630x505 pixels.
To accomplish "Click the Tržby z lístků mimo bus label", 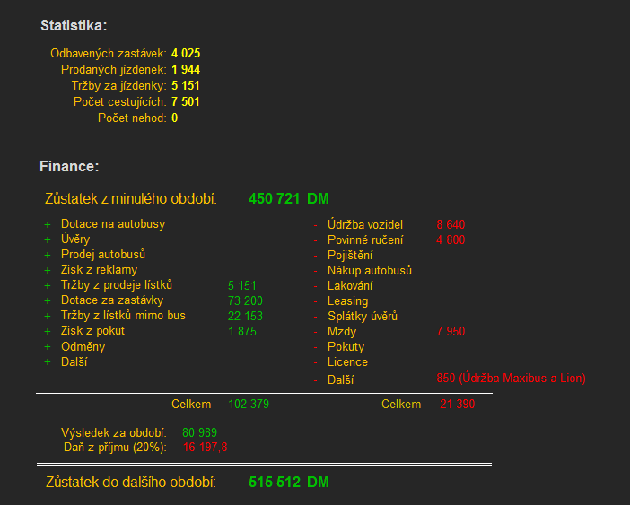I will (123, 316).
